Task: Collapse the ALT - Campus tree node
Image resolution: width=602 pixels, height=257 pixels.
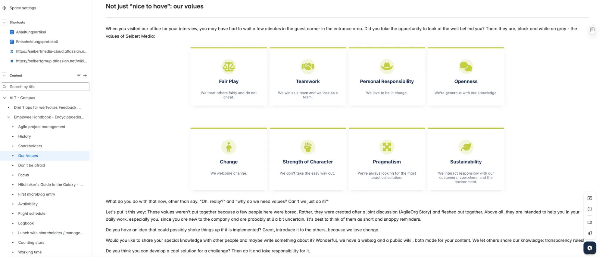Action: click(4, 98)
